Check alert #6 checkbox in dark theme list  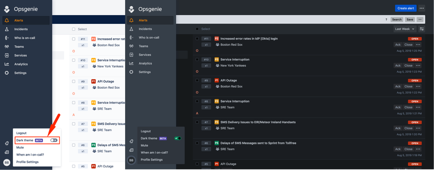(x=197, y=143)
